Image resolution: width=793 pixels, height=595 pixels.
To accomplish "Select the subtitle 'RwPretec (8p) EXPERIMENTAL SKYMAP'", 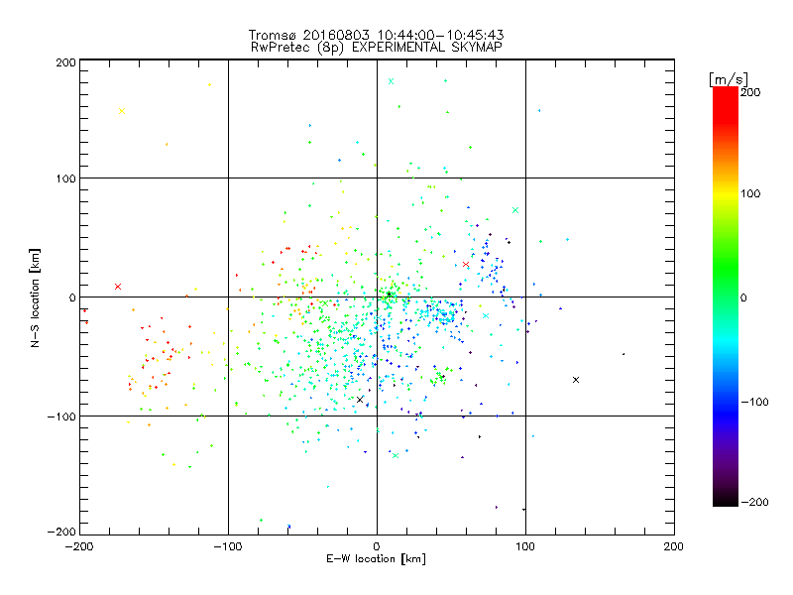I will click(x=376, y=47).
